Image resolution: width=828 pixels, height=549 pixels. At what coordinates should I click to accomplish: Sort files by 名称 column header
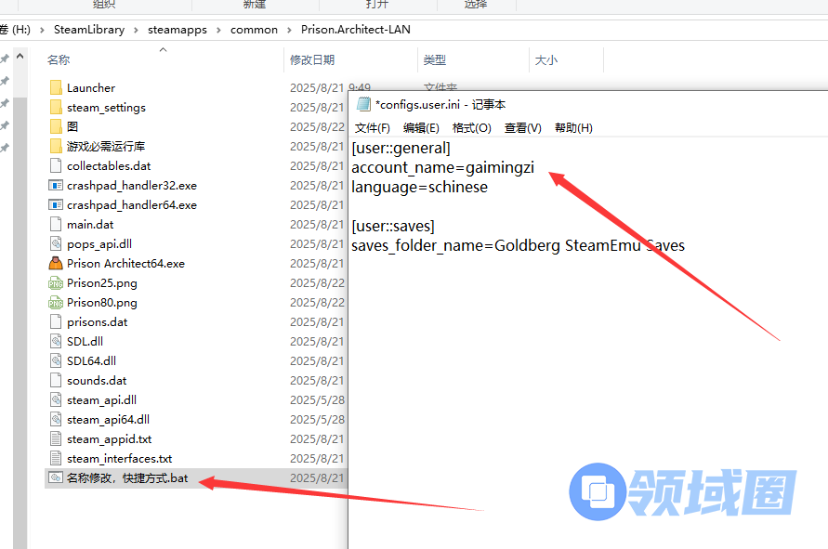(x=59, y=60)
